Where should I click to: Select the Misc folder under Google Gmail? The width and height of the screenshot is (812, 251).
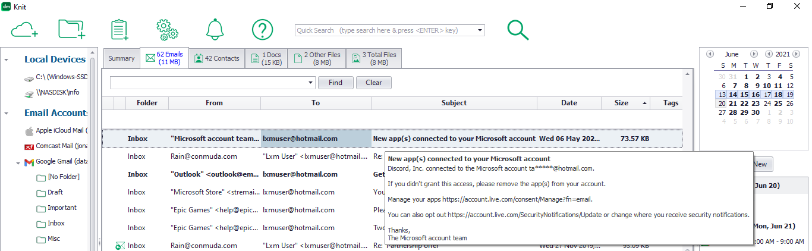pos(53,239)
